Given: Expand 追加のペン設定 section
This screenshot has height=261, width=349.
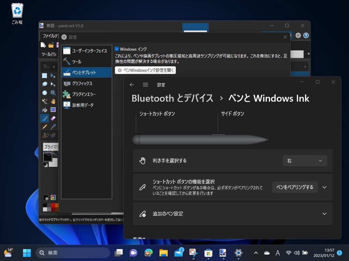Looking at the screenshot, I should [324, 213].
